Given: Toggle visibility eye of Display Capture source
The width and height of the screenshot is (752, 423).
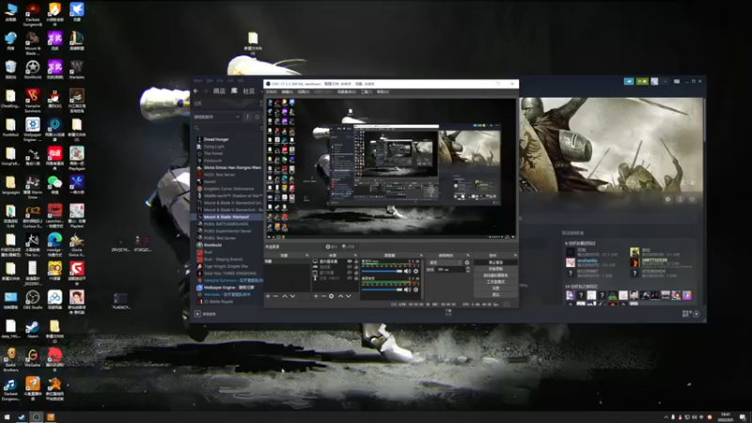Looking at the screenshot, I should click(349, 262).
